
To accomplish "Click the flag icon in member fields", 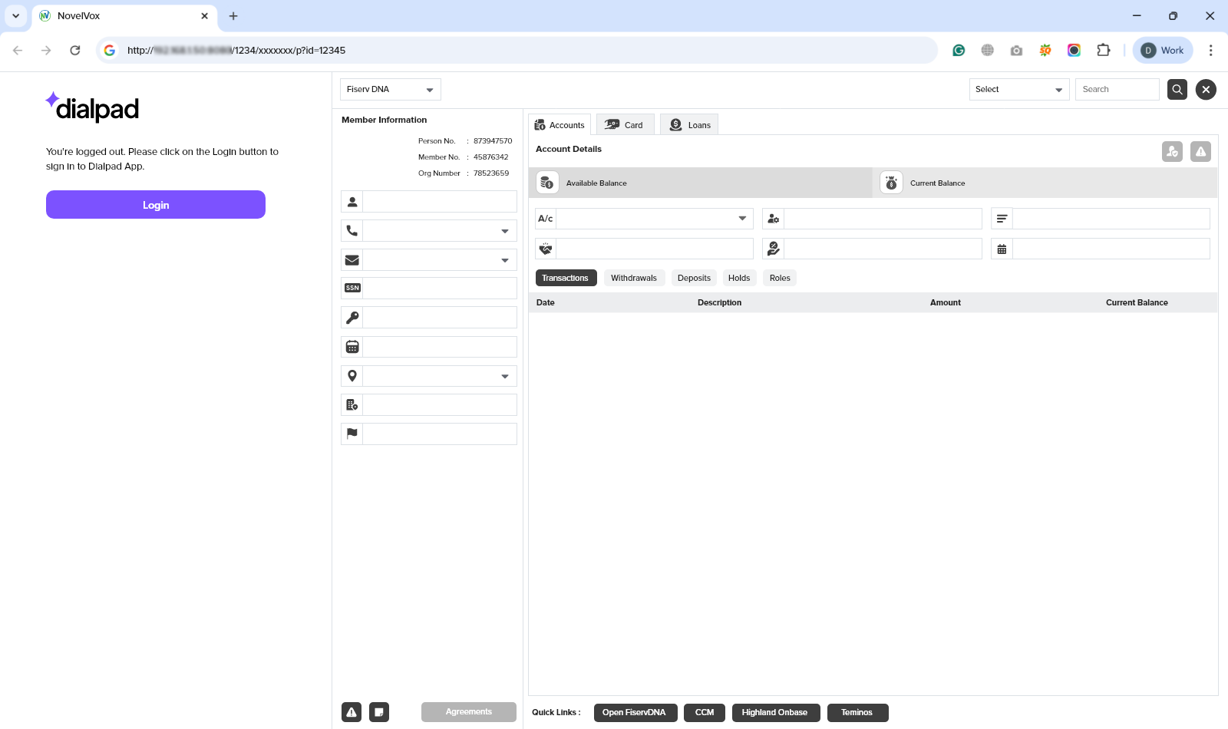I will pyautogui.click(x=352, y=434).
